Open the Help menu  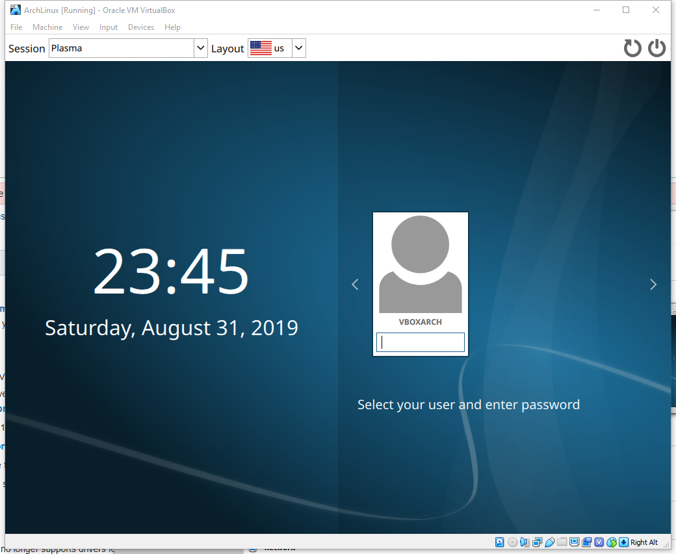tap(172, 27)
